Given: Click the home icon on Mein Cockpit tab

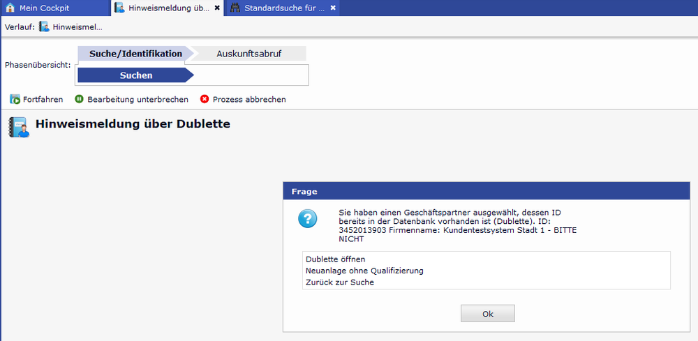Looking at the screenshot, I should 10,8.
